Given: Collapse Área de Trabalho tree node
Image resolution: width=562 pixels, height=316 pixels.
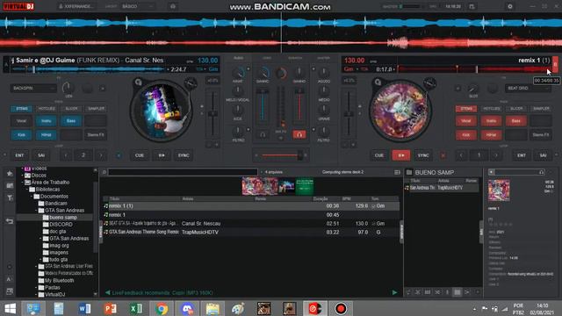Looking at the screenshot, I should coord(22,183).
